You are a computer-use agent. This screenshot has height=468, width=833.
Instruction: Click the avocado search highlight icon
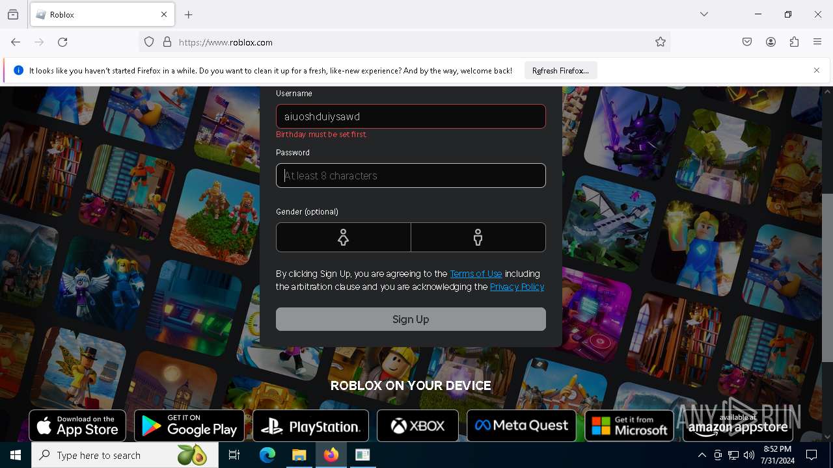tap(192, 455)
